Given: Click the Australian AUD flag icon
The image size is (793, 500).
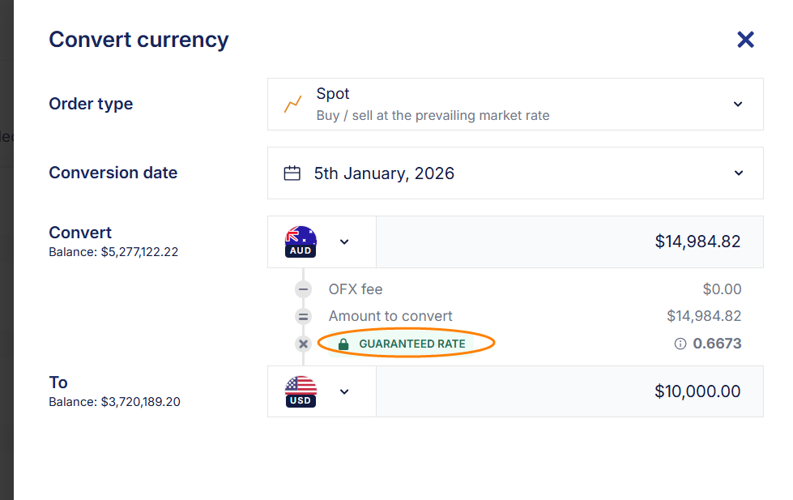Looking at the screenshot, I should (301, 241).
